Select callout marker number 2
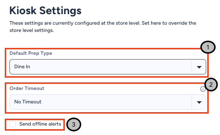This screenshot has width=220, height=135. (x=211, y=85)
